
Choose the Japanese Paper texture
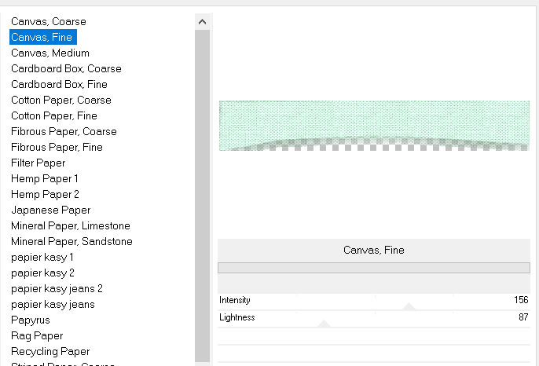(50, 210)
